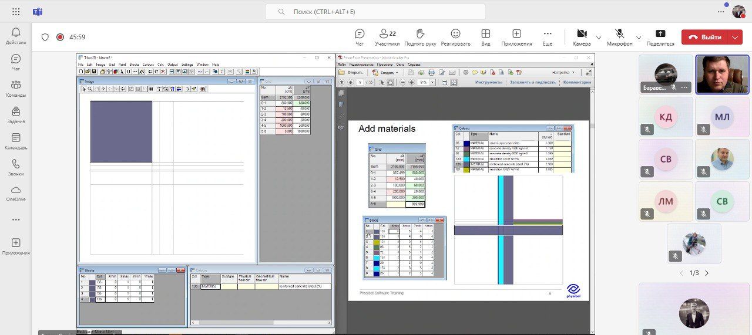
Task: Open OneDrive in left sidebar
Action: [16, 194]
